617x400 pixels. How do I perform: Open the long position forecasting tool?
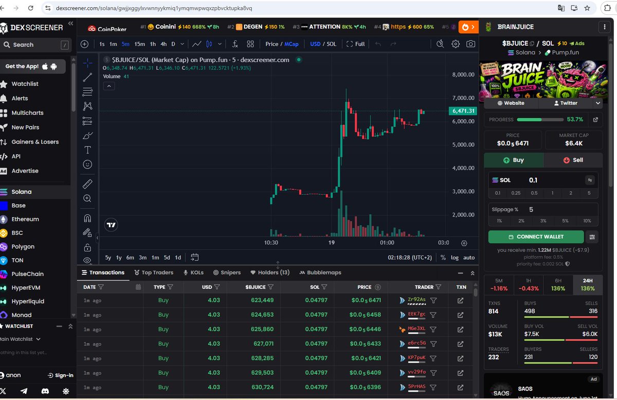point(87,121)
